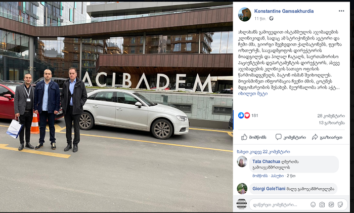Click the globe public privacy icon
354x213 pixels.
click(x=271, y=19)
